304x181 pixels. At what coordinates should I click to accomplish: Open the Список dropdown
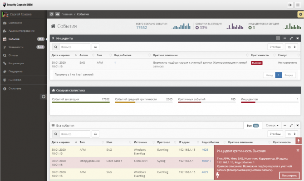272,125
